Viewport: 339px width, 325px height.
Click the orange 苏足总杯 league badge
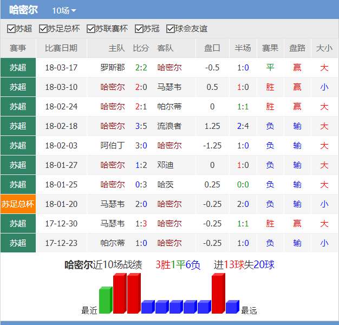(x=18, y=204)
